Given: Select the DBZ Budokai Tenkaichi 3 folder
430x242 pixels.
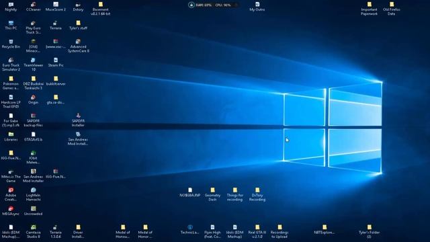Looking at the screenshot, I should pos(33,83).
